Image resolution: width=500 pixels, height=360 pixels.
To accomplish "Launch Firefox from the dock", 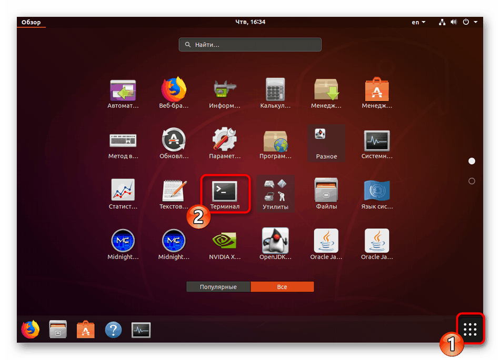I will click(30, 328).
